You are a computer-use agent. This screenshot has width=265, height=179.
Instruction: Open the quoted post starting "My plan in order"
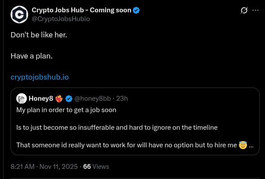click(66, 110)
